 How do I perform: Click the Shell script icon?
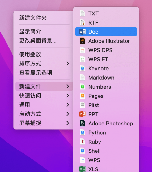[82, 151]
